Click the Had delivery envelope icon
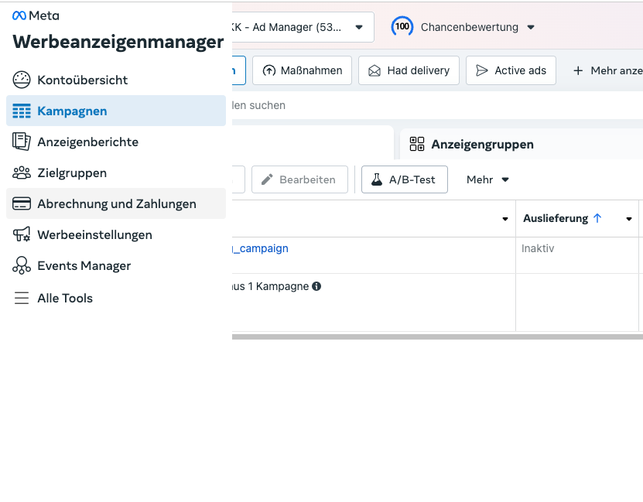Screen dimensions: 643x502 [x=375, y=71]
